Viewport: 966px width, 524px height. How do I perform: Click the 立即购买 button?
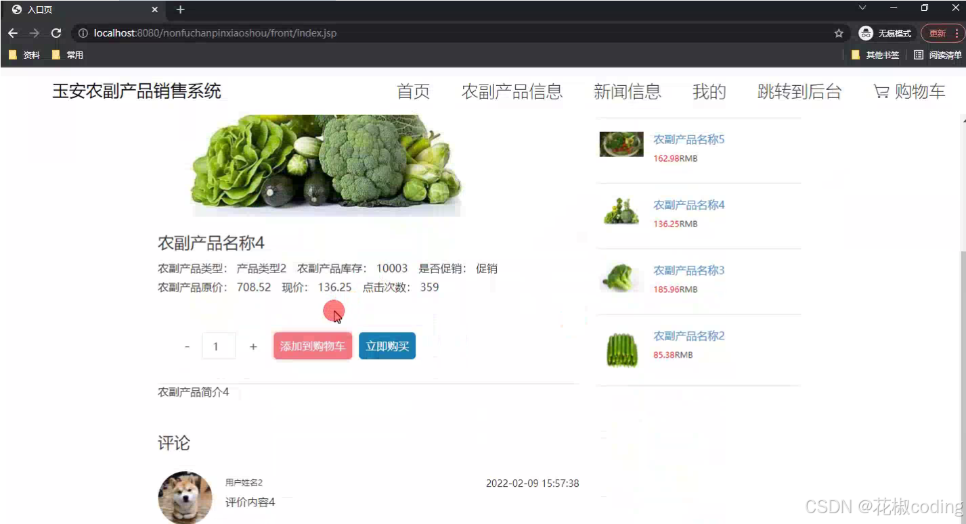pyautogui.click(x=387, y=346)
